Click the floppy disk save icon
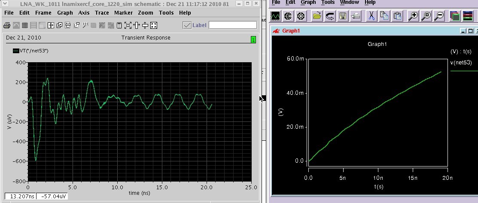Screen dimensions: 478x203 click(343, 16)
